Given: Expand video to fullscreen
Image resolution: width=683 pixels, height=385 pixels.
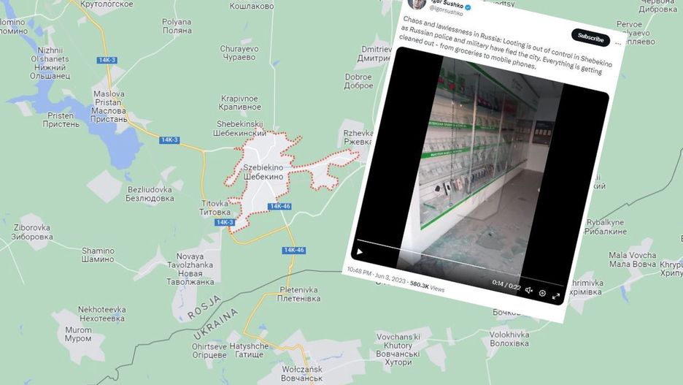Looking at the screenshot, I should (x=556, y=296).
